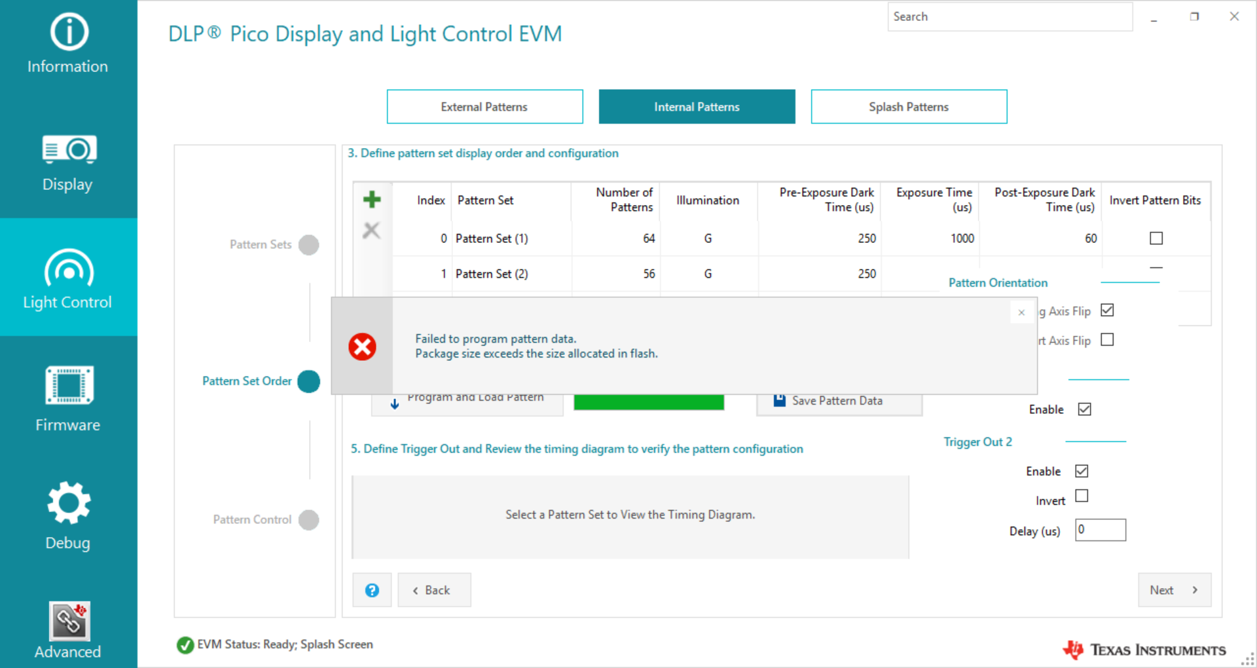Click Save Pattern Data button

point(839,400)
